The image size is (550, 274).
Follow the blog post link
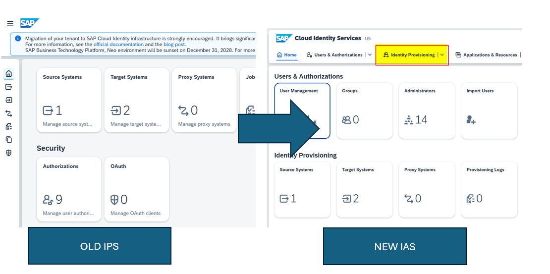click(x=174, y=45)
